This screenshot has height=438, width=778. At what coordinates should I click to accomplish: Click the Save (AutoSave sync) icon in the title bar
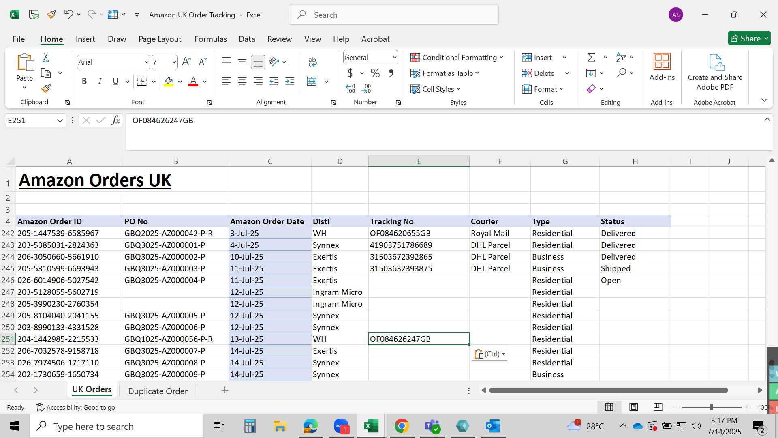click(x=34, y=15)
